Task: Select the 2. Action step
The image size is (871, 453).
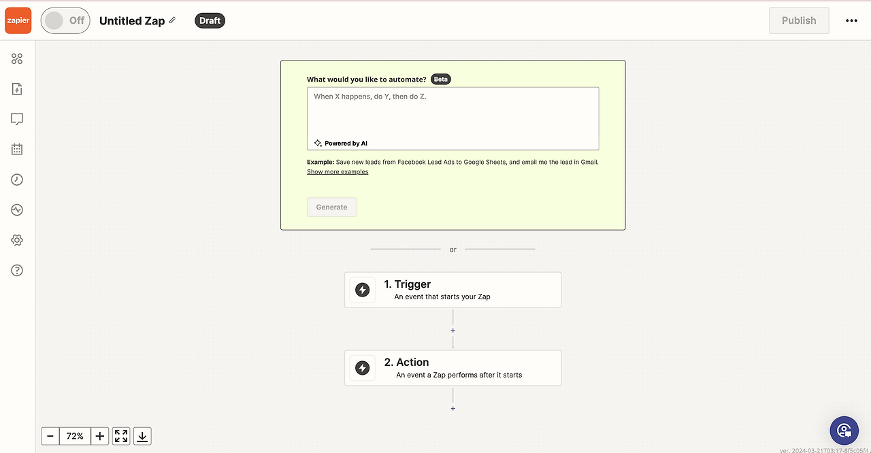Action: (453, 368)
